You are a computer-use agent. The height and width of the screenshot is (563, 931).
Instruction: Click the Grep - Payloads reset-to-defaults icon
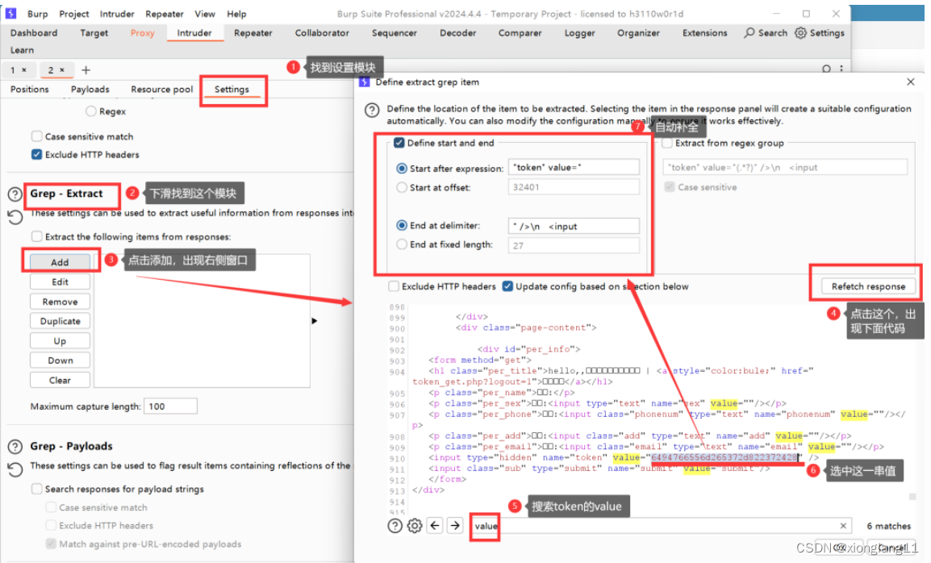pyautogui.click(x=15, y=469)
